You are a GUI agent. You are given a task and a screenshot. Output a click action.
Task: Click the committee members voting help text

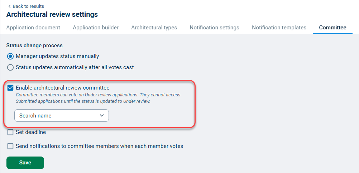[x=98, y=98]
